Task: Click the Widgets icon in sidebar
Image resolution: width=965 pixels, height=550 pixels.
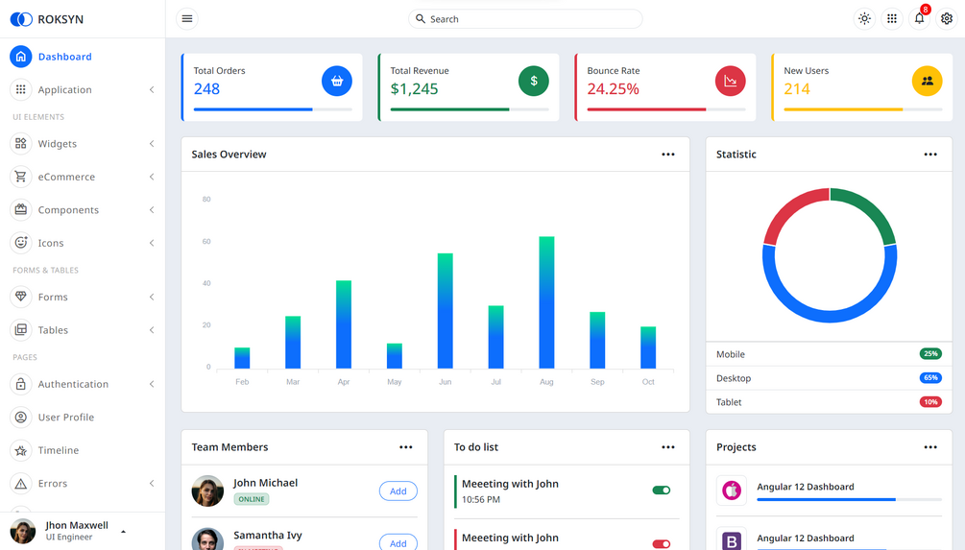Action: pos(21,143)
